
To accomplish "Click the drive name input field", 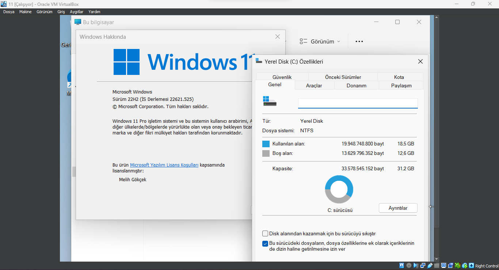I will (x=358, y=103).
